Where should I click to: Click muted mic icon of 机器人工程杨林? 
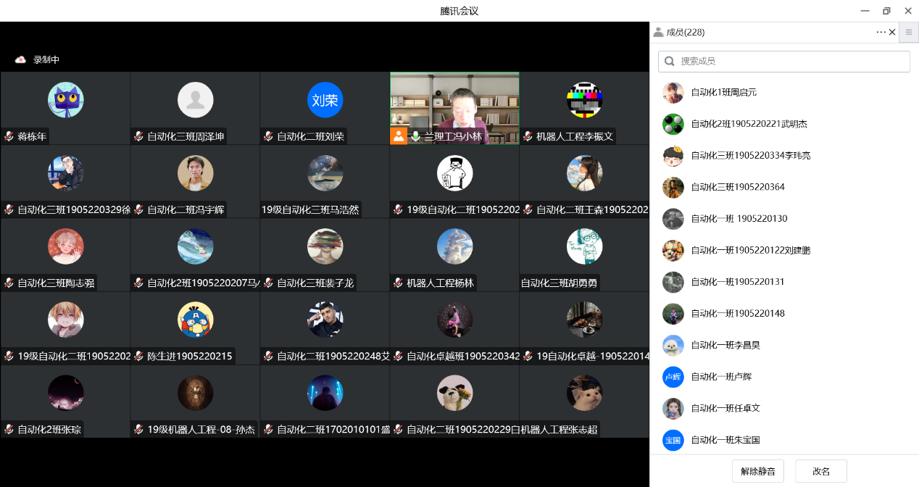click(398, 283)
